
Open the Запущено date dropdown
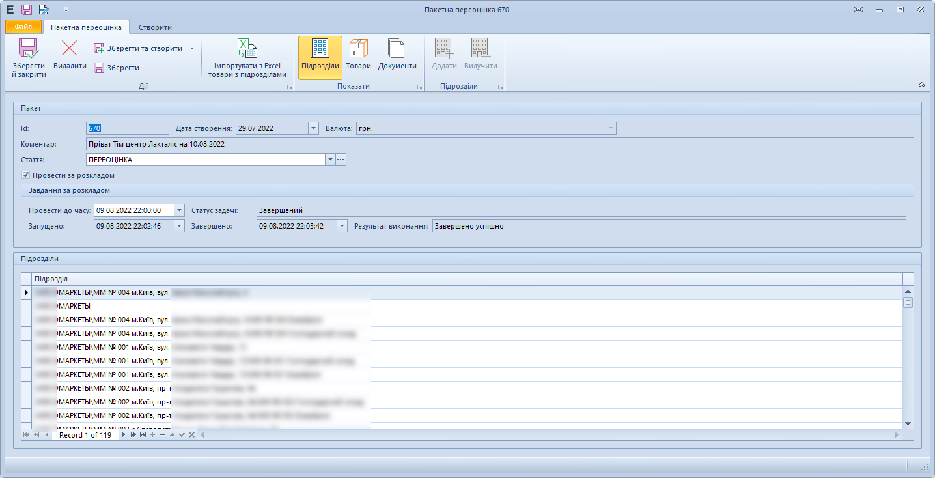coord(180,226)
